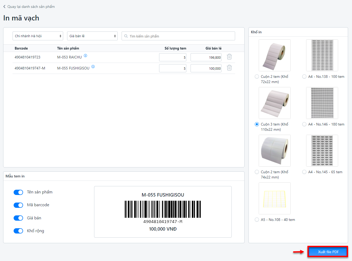Select the A5 No.108 yellow label sheet thumbnail
This screenshot has width=352, height=261.
[x=274, y=198]
